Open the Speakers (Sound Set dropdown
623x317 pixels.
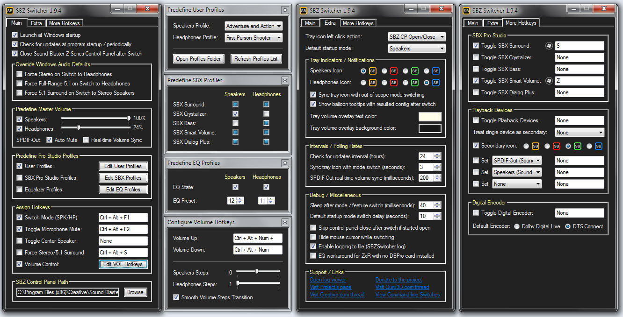click(517, 172)
